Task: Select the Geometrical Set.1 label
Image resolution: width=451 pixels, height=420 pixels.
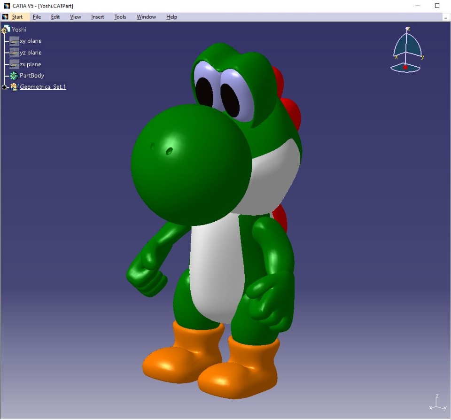Action: [x=43, y=86]
